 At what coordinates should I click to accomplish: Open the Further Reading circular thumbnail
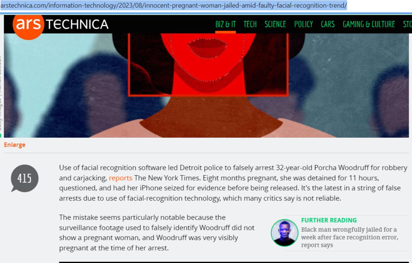(x=285, y=233)
